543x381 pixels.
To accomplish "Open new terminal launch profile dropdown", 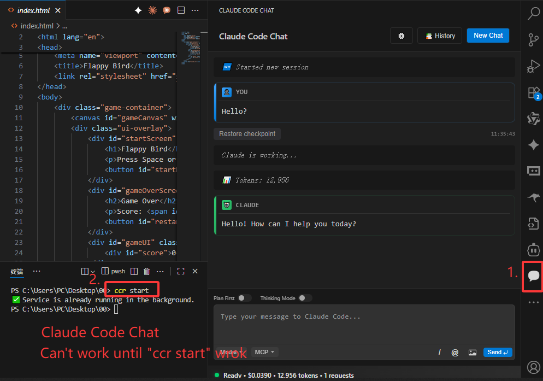I will coord(92,272).
